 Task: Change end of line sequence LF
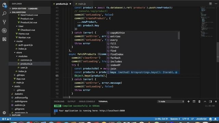[x=192, y=119]
